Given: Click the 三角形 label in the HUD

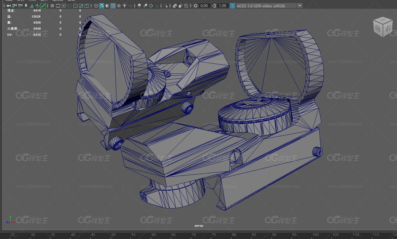Looking at the screenshot, I should (x=13, y=28).
